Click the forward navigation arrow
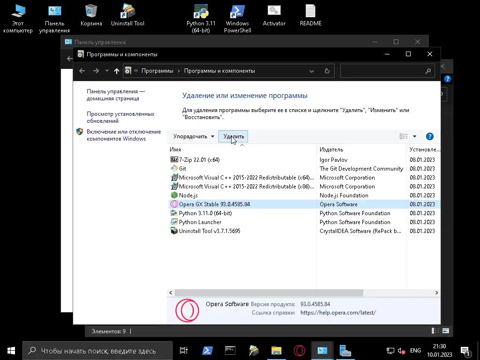 [x=96, y=71]
